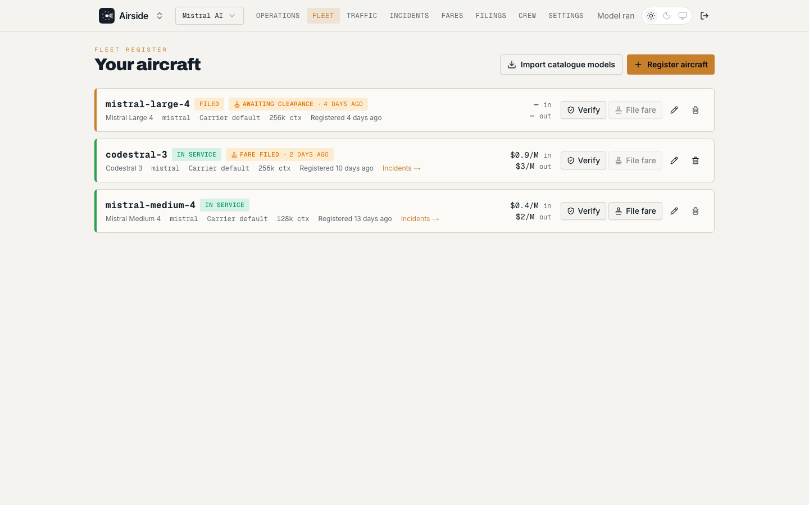The width and height of the screenshot is (809, 505).
Task: Go to the Operations tab
Action: click(x=278, y=16)
